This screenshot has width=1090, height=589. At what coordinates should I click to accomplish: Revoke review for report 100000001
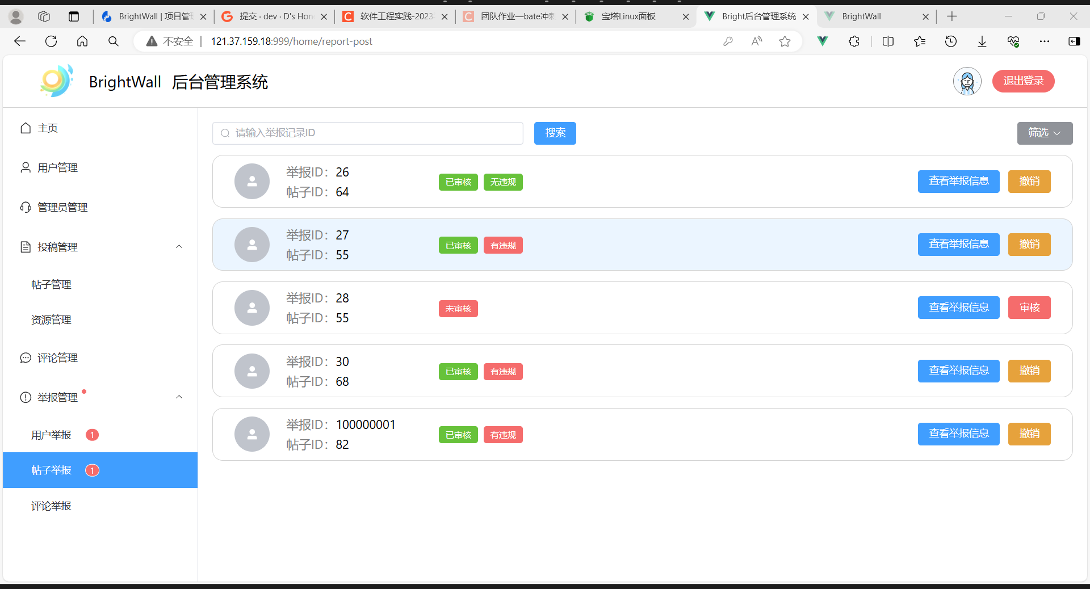[1029, 434]
